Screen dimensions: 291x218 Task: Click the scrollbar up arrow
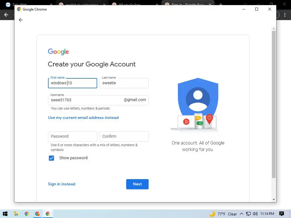(274, 29)
